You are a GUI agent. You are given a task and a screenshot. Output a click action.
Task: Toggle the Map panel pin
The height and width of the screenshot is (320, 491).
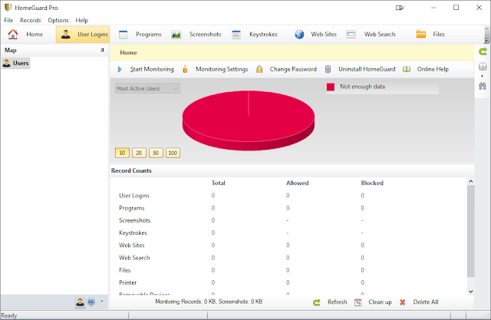point(102,50)
